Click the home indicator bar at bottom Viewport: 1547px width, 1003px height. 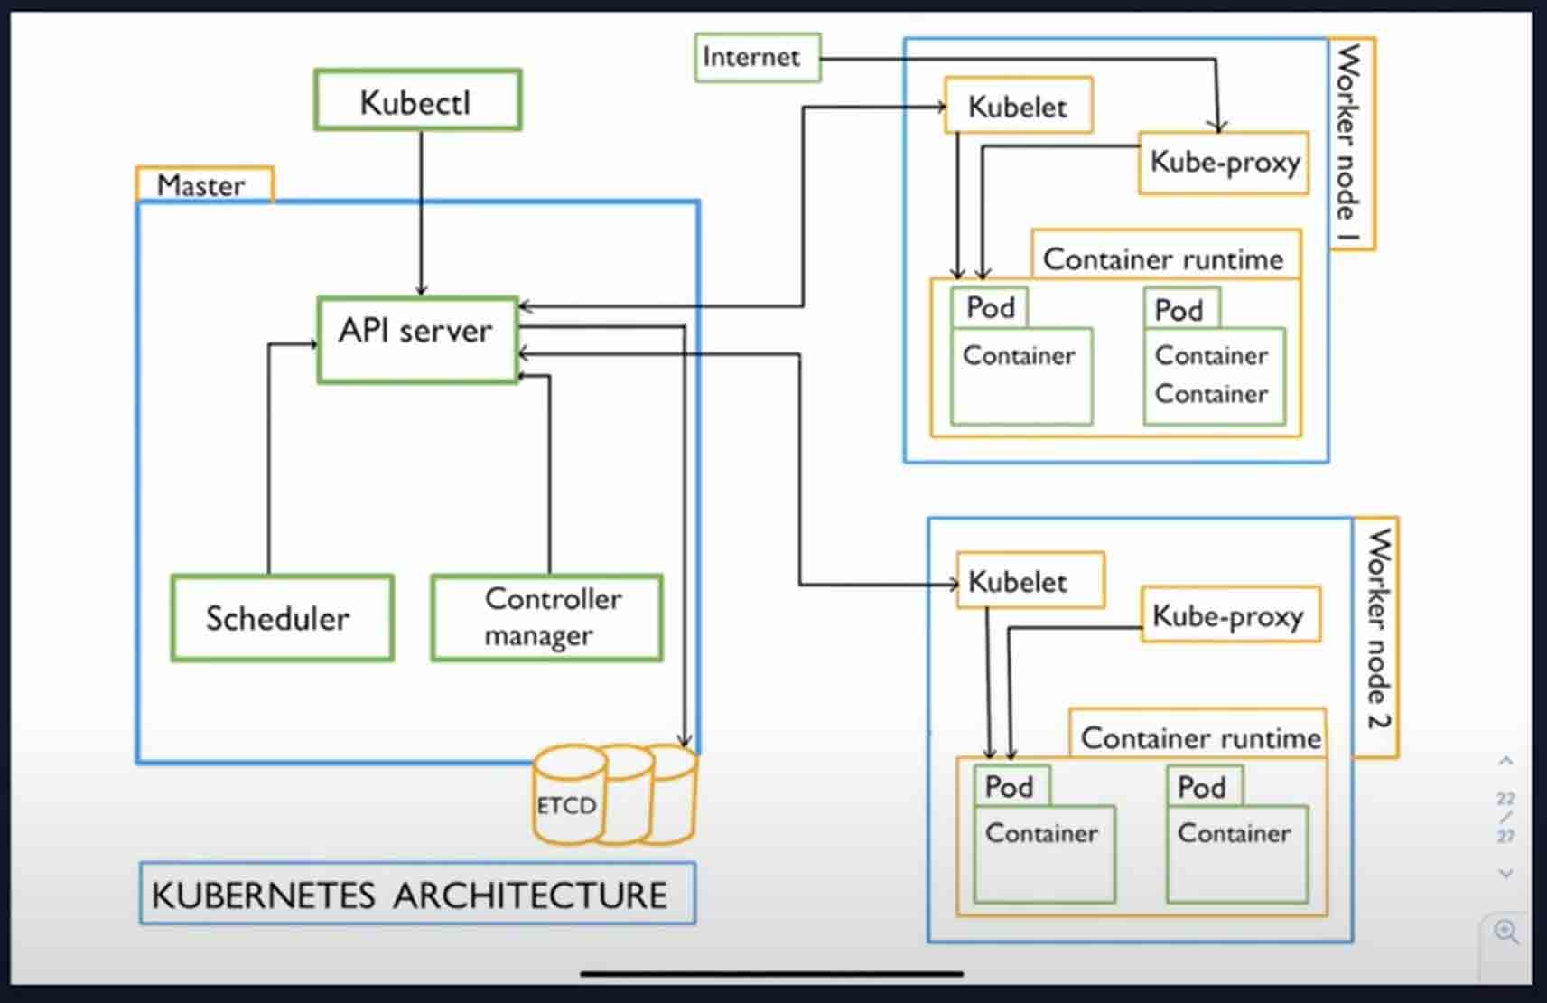772,974
